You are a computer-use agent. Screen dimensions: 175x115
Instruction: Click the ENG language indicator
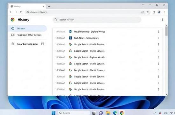click(165, 113)
